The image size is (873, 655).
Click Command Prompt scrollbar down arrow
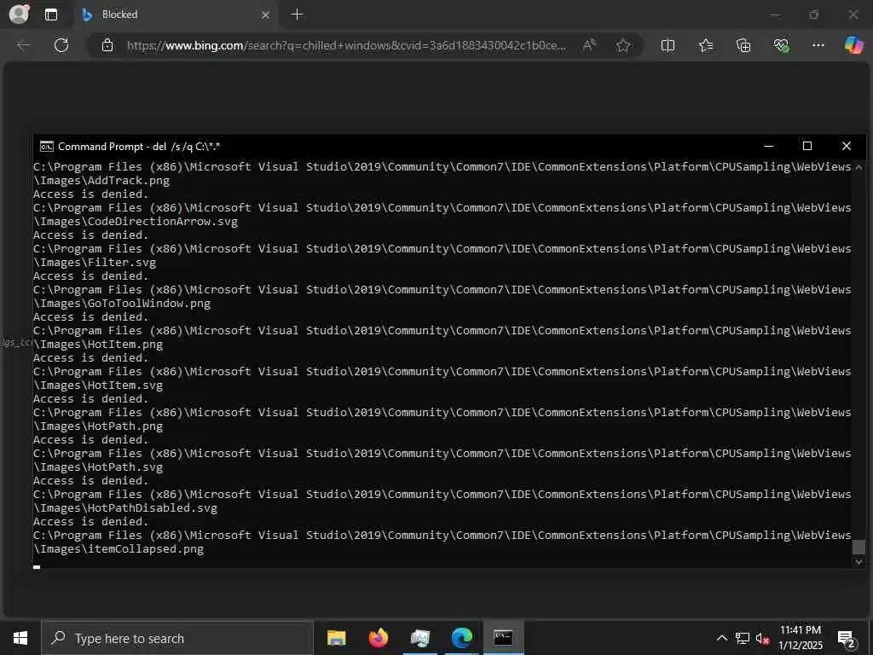pyautogui.click(x=859, y=562)
